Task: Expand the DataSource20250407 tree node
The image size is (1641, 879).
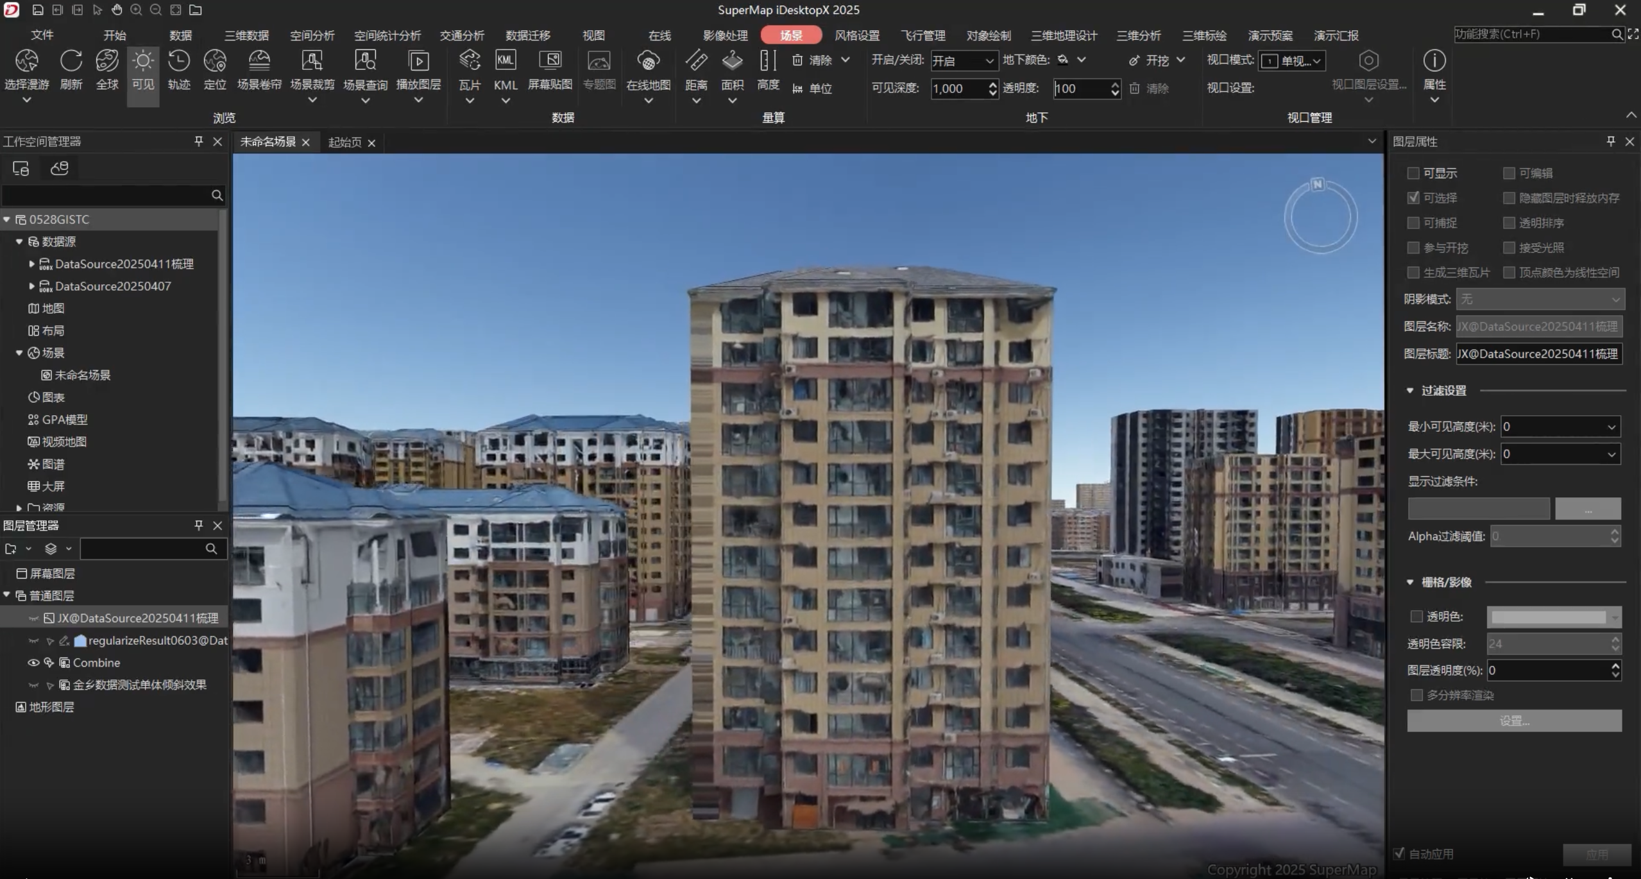Action: coord(31,286)
